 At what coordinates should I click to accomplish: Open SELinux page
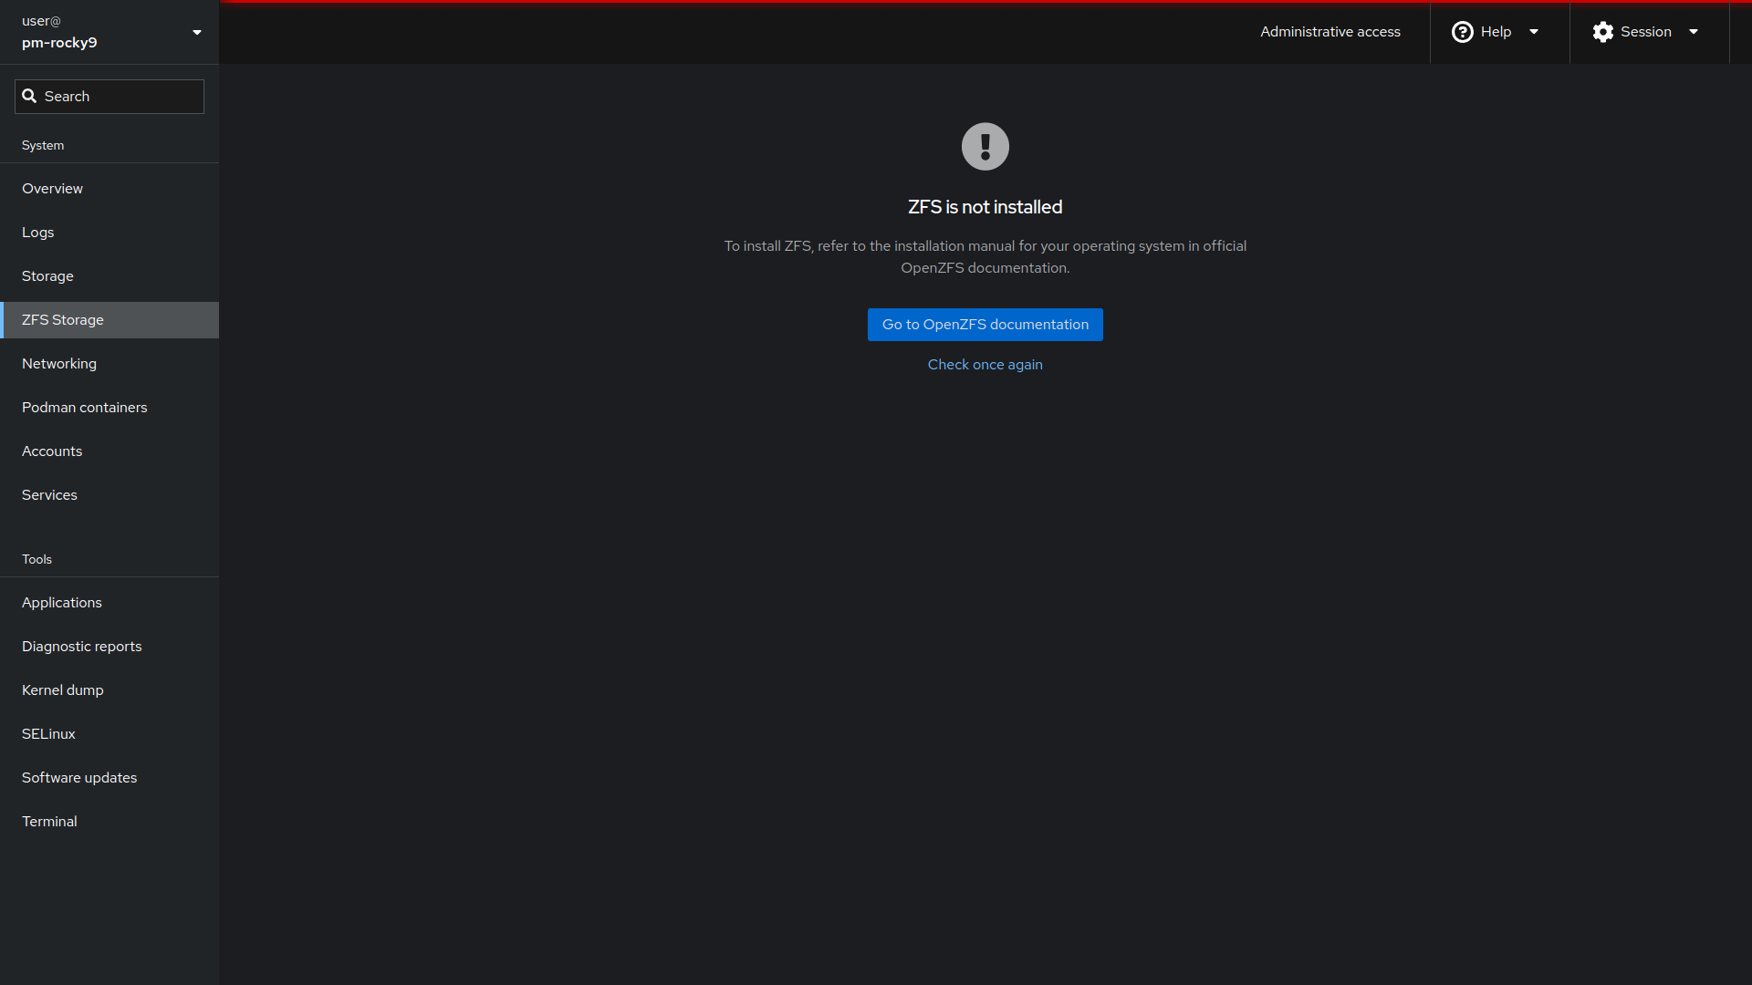click(x=109, y=734)
